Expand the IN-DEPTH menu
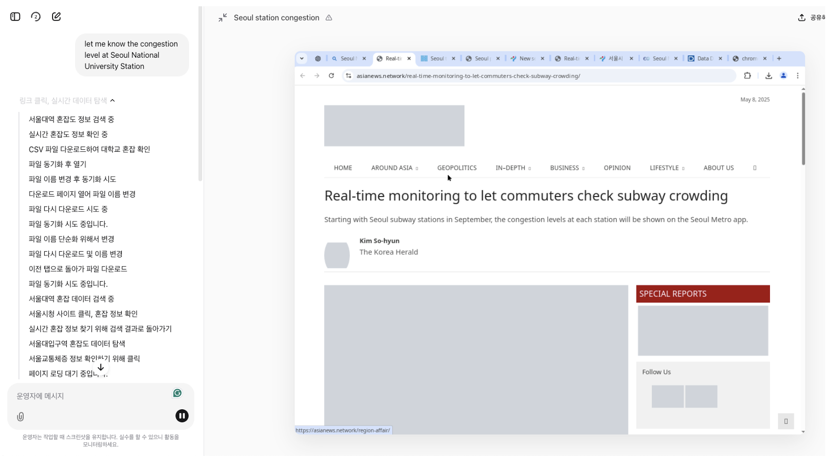The image size is (832, 456). pos(513,168)
